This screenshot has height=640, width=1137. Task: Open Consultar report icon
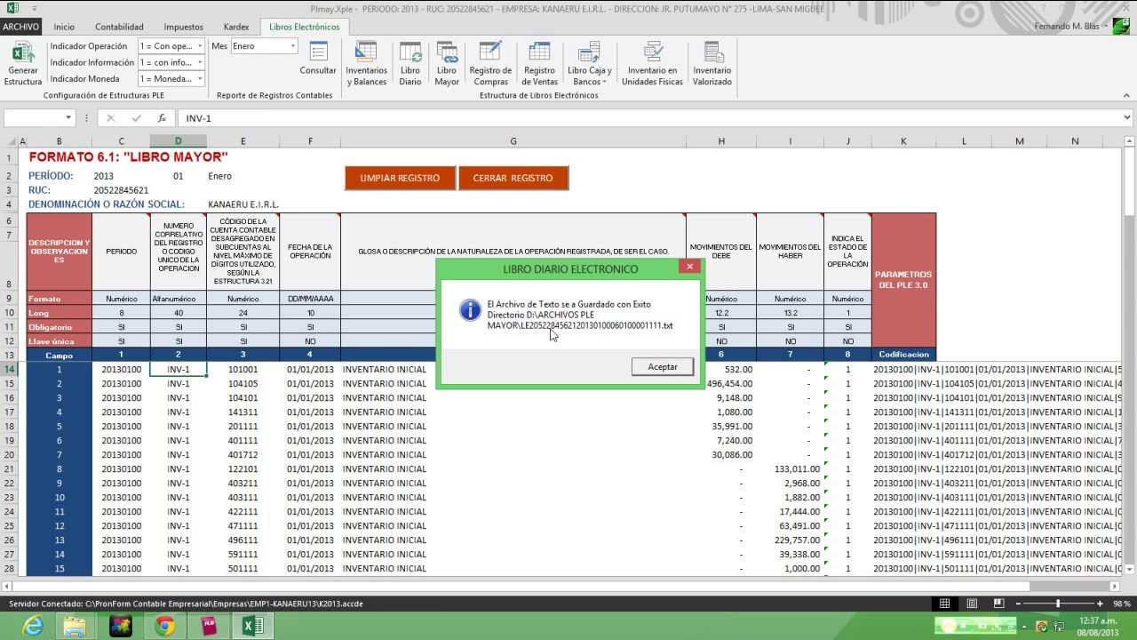pyautogui.click(x=317, y=58)
